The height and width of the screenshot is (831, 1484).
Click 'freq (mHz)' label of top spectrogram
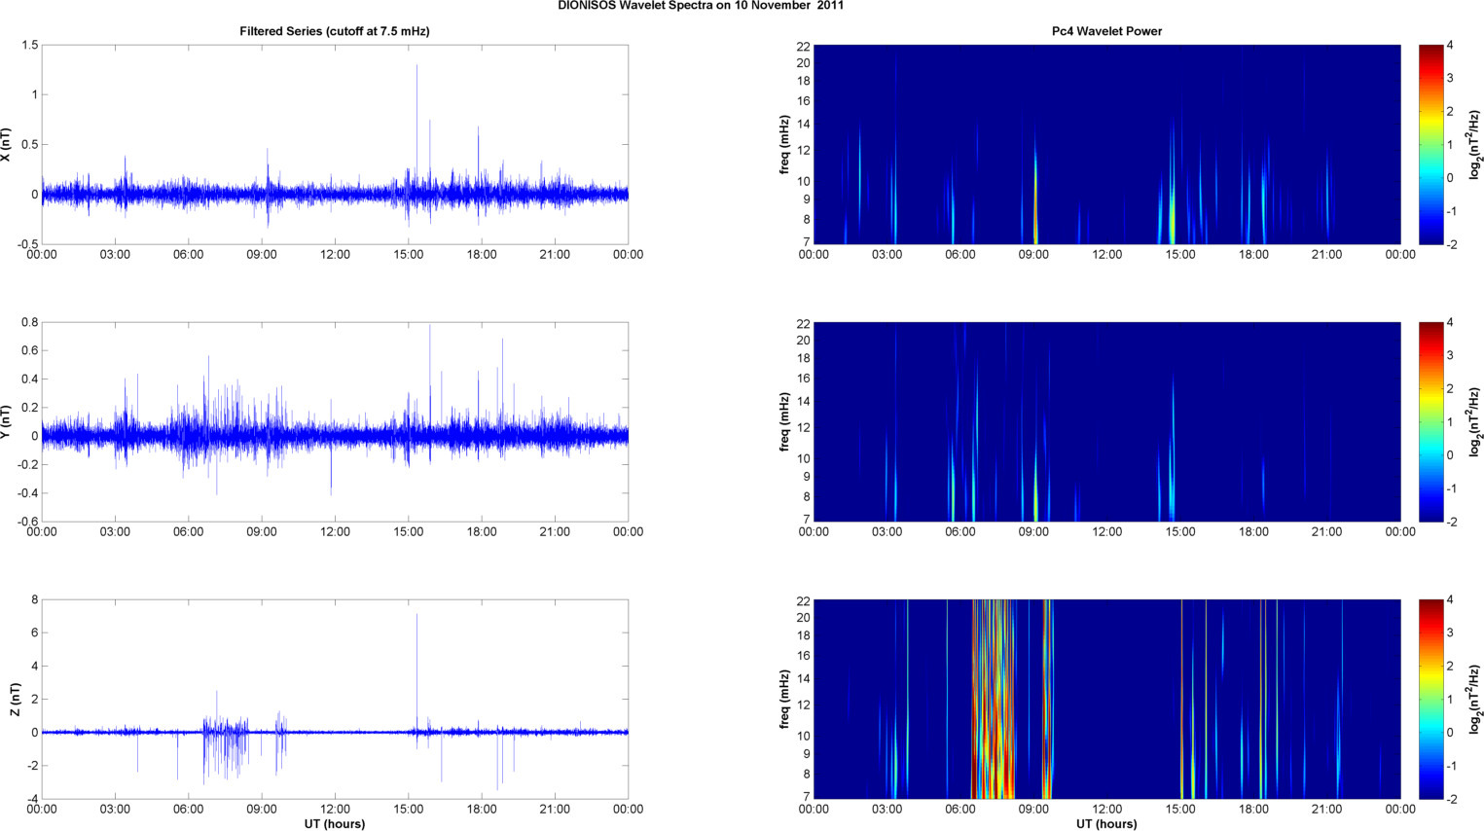(784, 144)
